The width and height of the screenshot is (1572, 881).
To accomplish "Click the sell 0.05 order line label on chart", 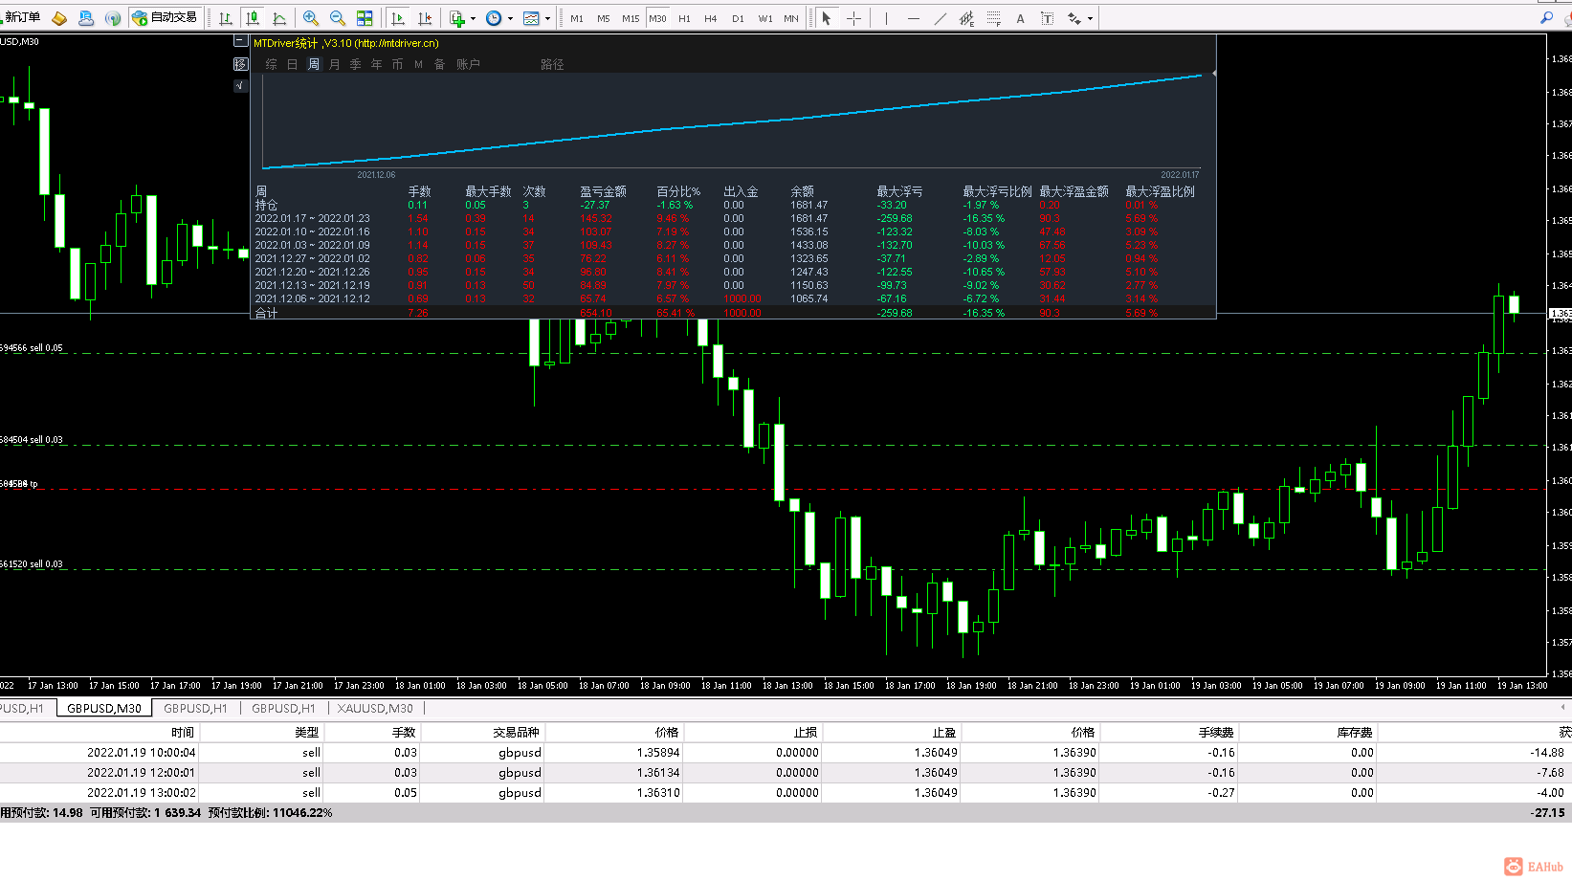I will pos(32,348).
